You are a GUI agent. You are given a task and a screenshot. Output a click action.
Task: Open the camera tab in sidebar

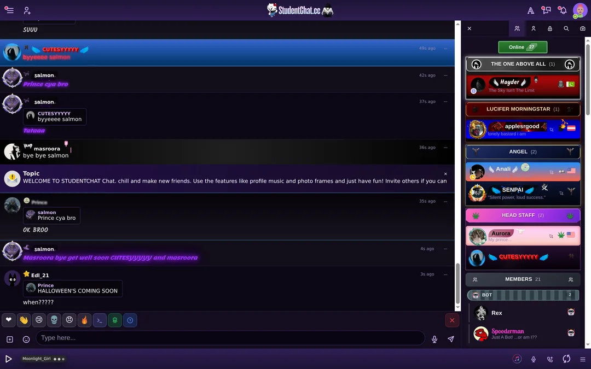(582, 28)
